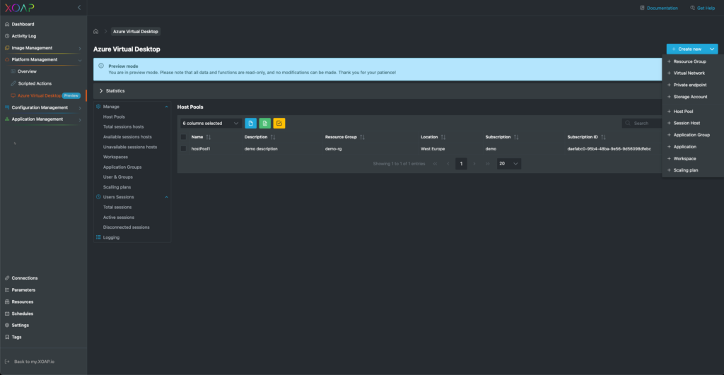
Task: Click the Activity Log clock icon
Action: click(x=7, y=36)
